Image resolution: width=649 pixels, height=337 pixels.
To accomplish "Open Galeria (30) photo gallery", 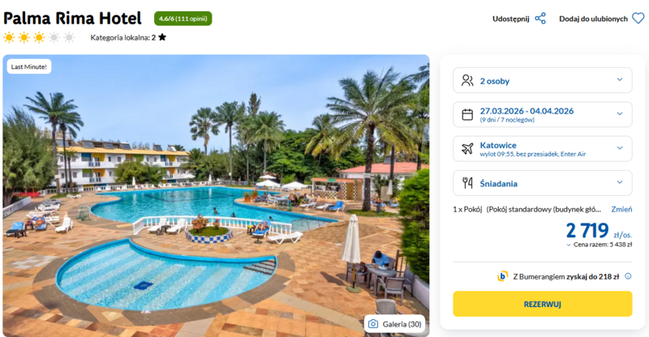I will pyautogui.click(x=395, y=324).
